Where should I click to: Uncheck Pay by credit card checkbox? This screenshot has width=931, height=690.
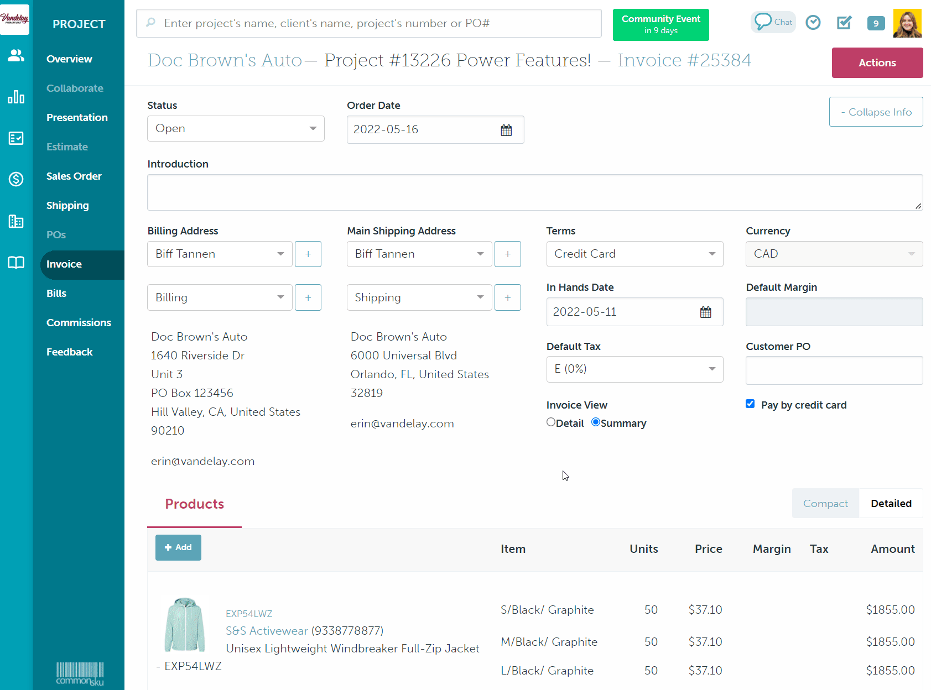point(750,404)
